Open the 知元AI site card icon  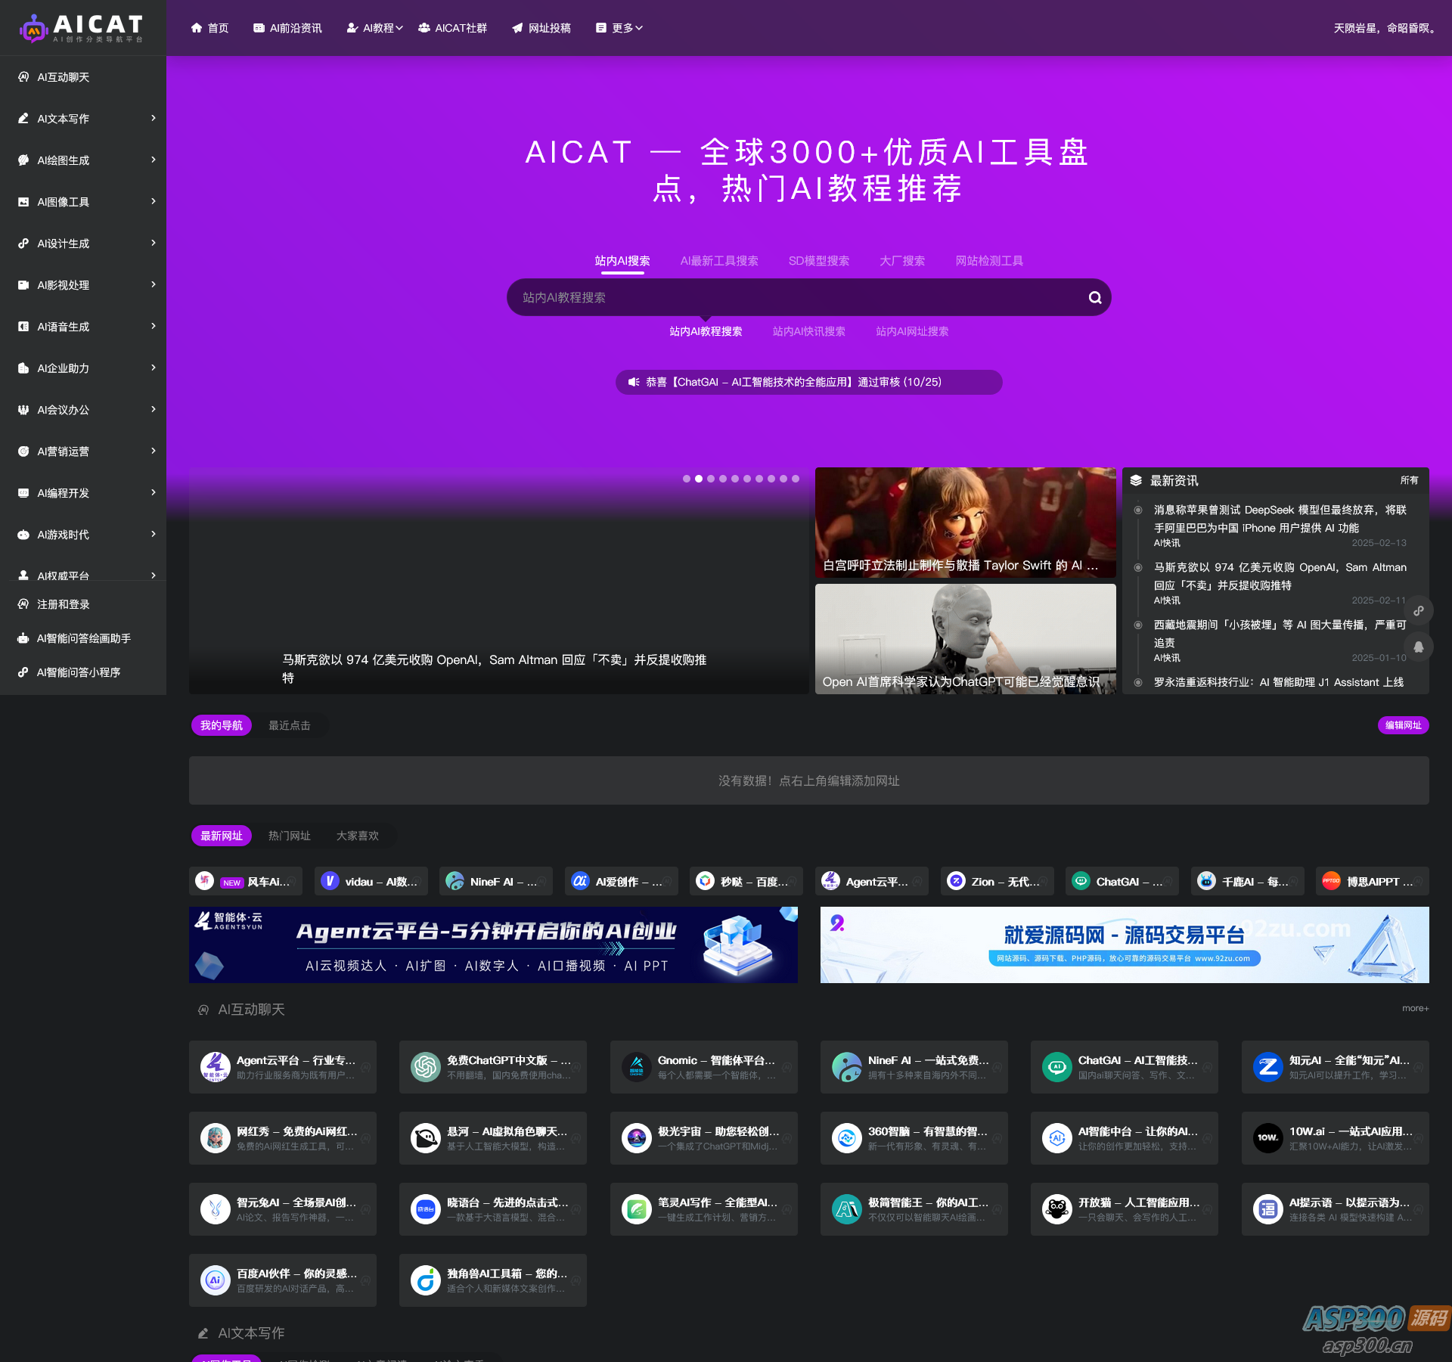[1267, 1066]
